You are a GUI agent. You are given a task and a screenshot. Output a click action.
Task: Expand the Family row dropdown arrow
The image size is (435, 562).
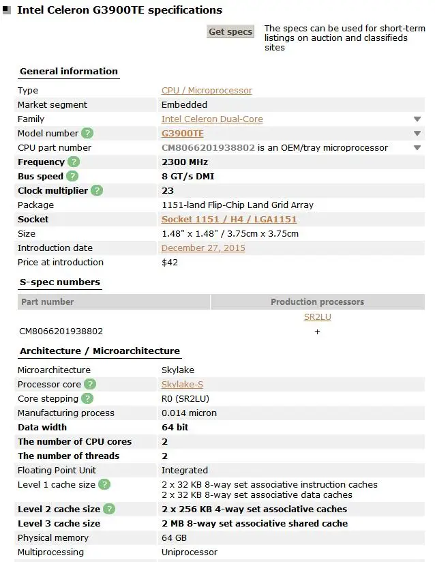[x=417, y=119]
